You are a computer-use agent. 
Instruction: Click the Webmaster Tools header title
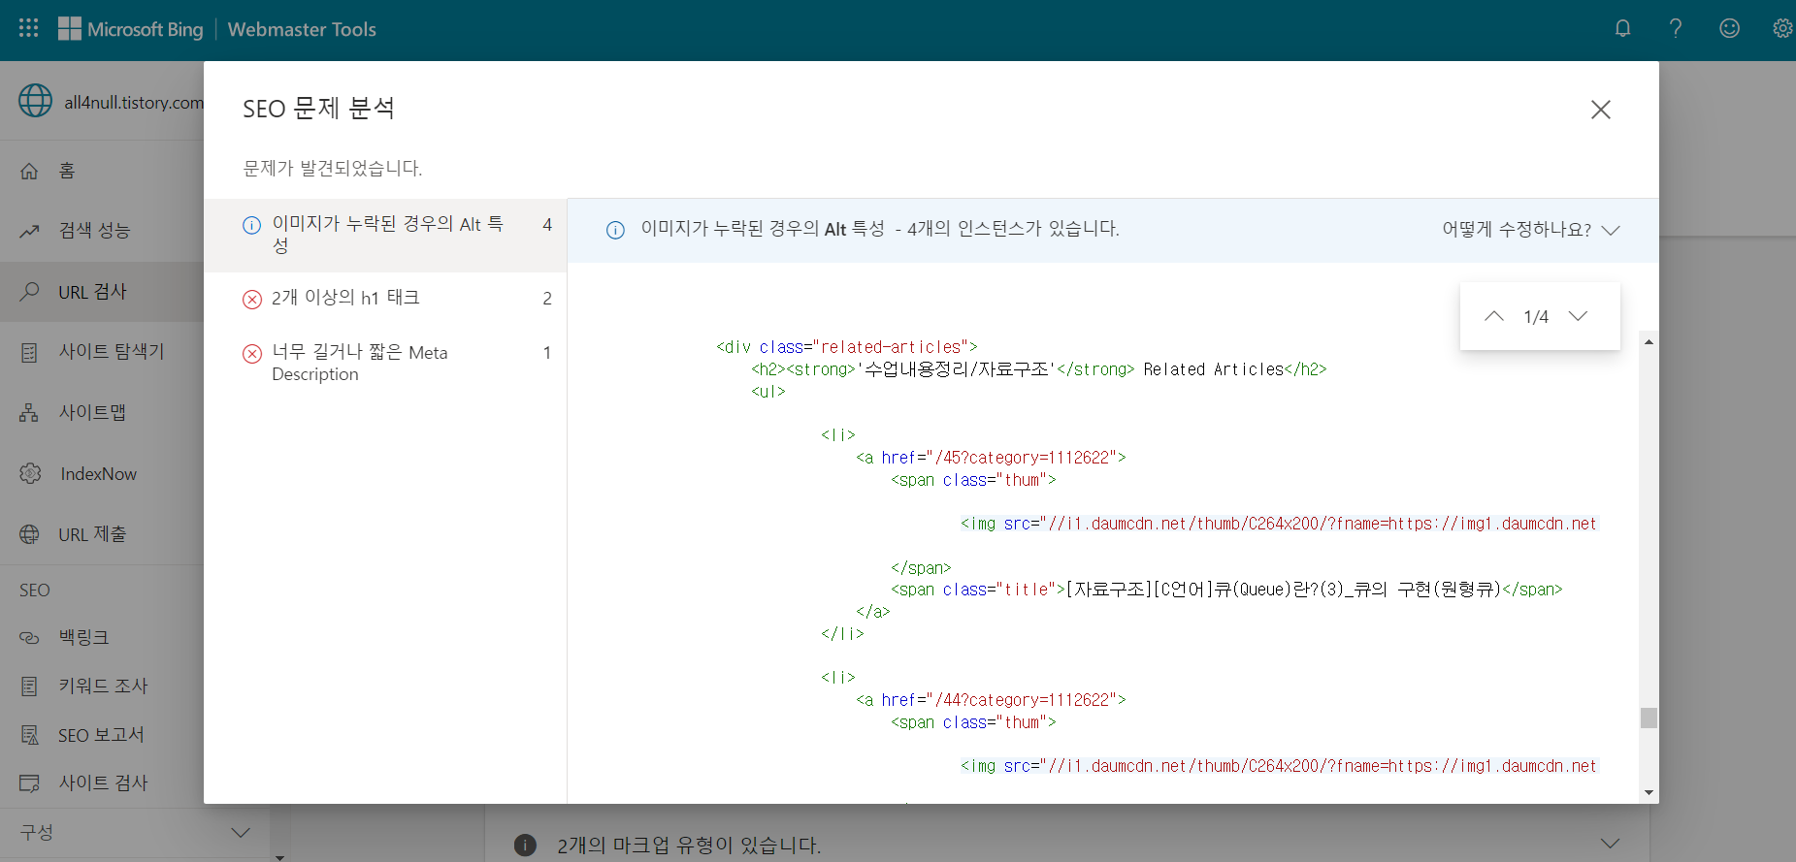(302, 29)
